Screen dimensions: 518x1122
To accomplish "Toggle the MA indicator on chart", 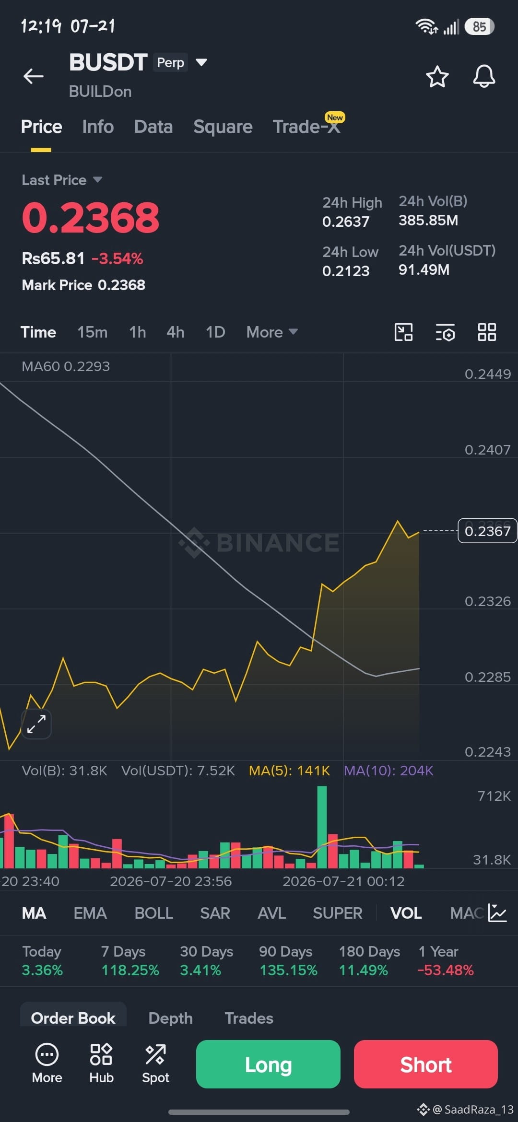I will [34, 913].
